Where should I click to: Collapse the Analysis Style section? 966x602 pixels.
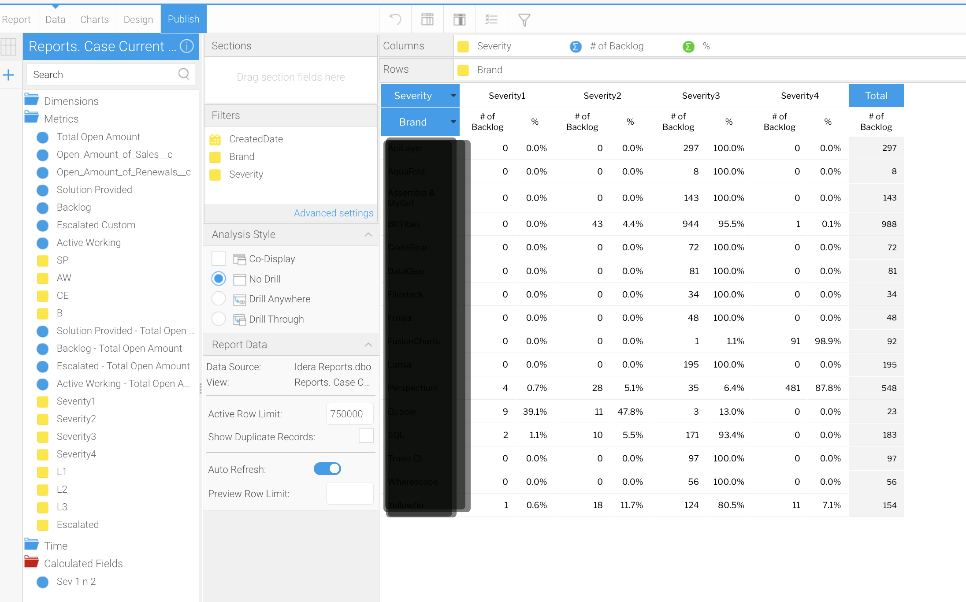click(368, 234)
